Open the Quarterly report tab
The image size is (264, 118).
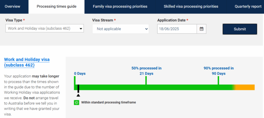click(248, 6)
